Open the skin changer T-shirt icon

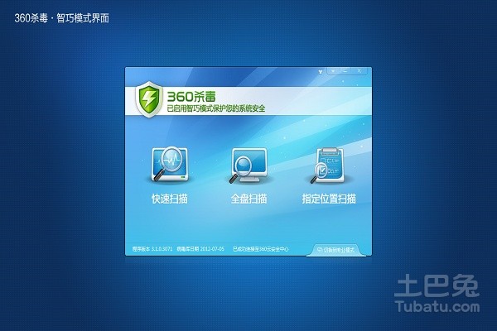321,72
